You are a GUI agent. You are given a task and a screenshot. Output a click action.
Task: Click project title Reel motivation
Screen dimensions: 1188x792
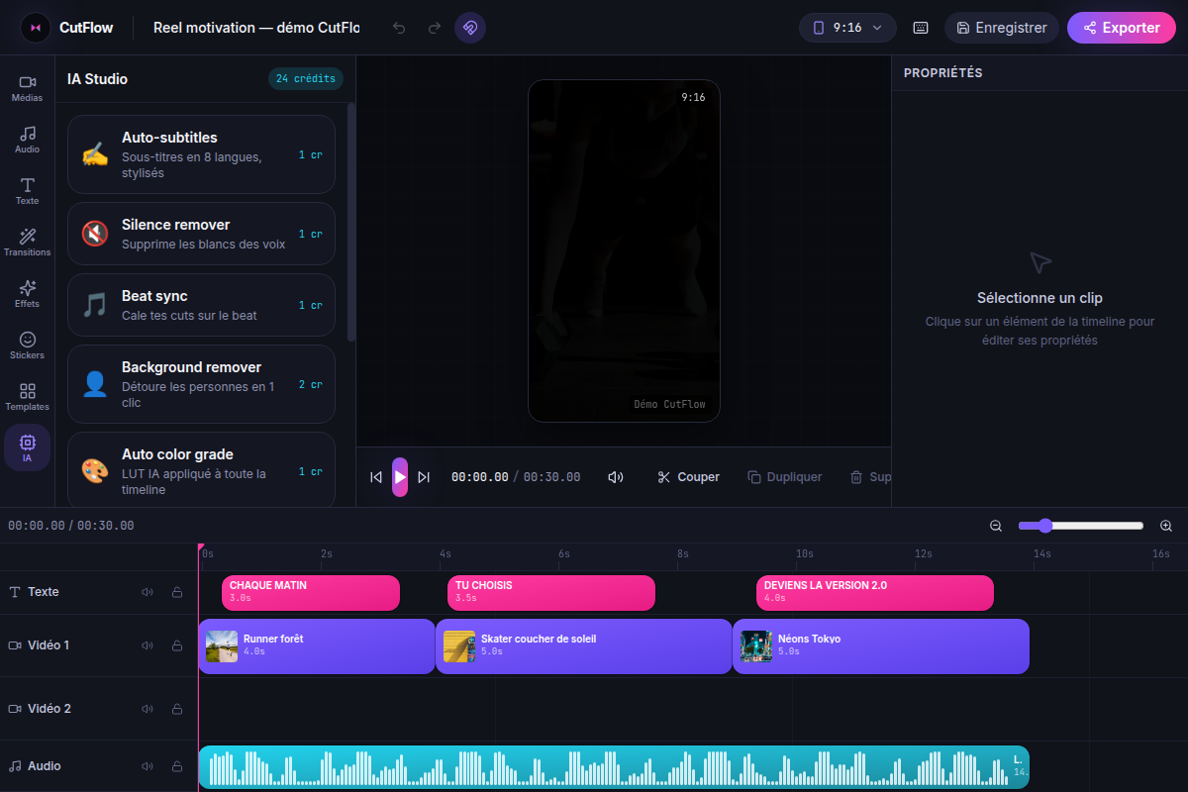(256, 28)
